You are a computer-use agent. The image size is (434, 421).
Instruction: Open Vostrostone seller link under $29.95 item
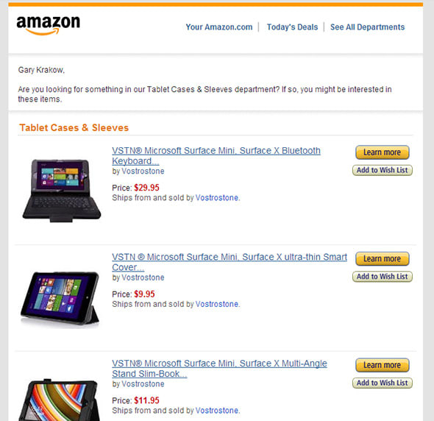(x=217, y=198)
